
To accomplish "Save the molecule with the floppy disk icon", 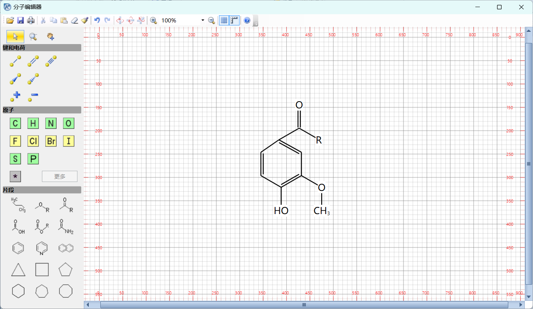I will [x=21, y=21].
